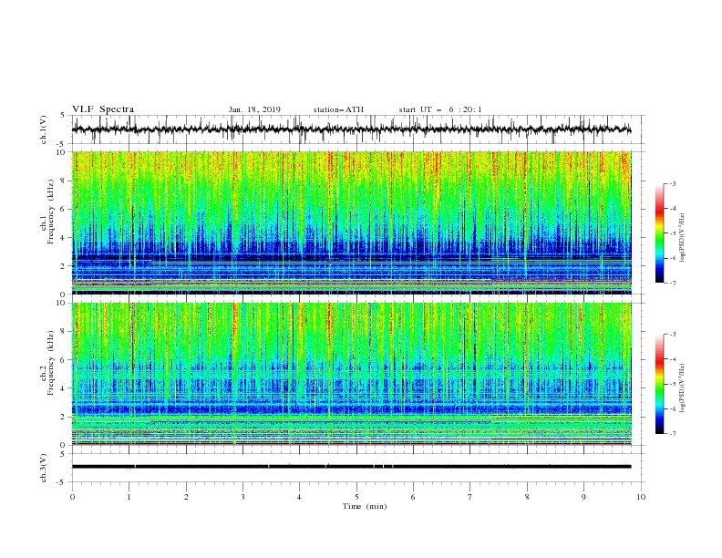The image size is (722, 558).
Task: Click the "-7" tick of ch.2 color bar
Action: [673, 434]
